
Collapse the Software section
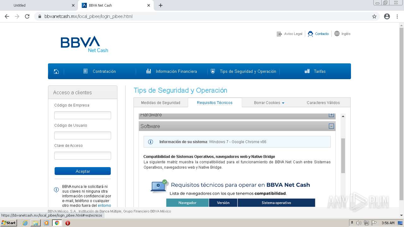331,126
